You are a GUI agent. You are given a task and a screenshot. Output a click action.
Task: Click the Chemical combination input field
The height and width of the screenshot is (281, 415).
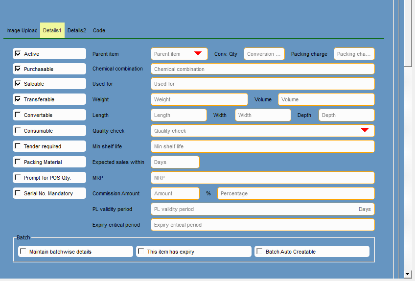[x=262, y=69]
